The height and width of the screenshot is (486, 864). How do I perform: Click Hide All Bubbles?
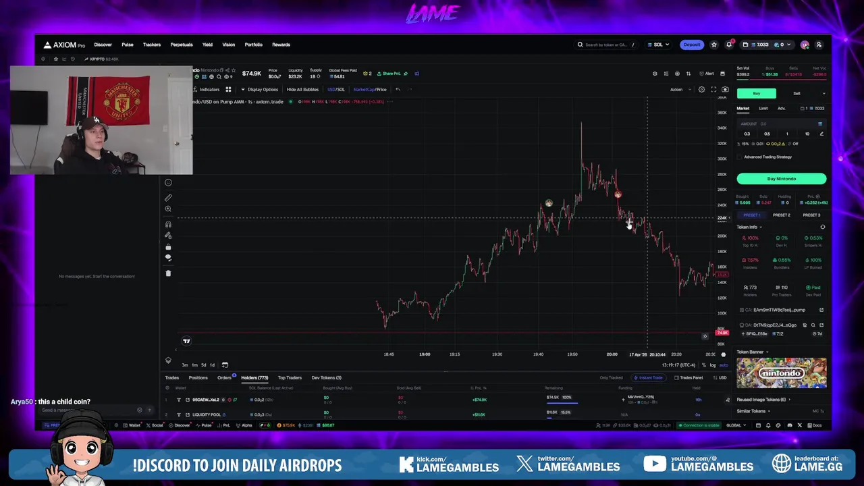(x=302, y=89)
